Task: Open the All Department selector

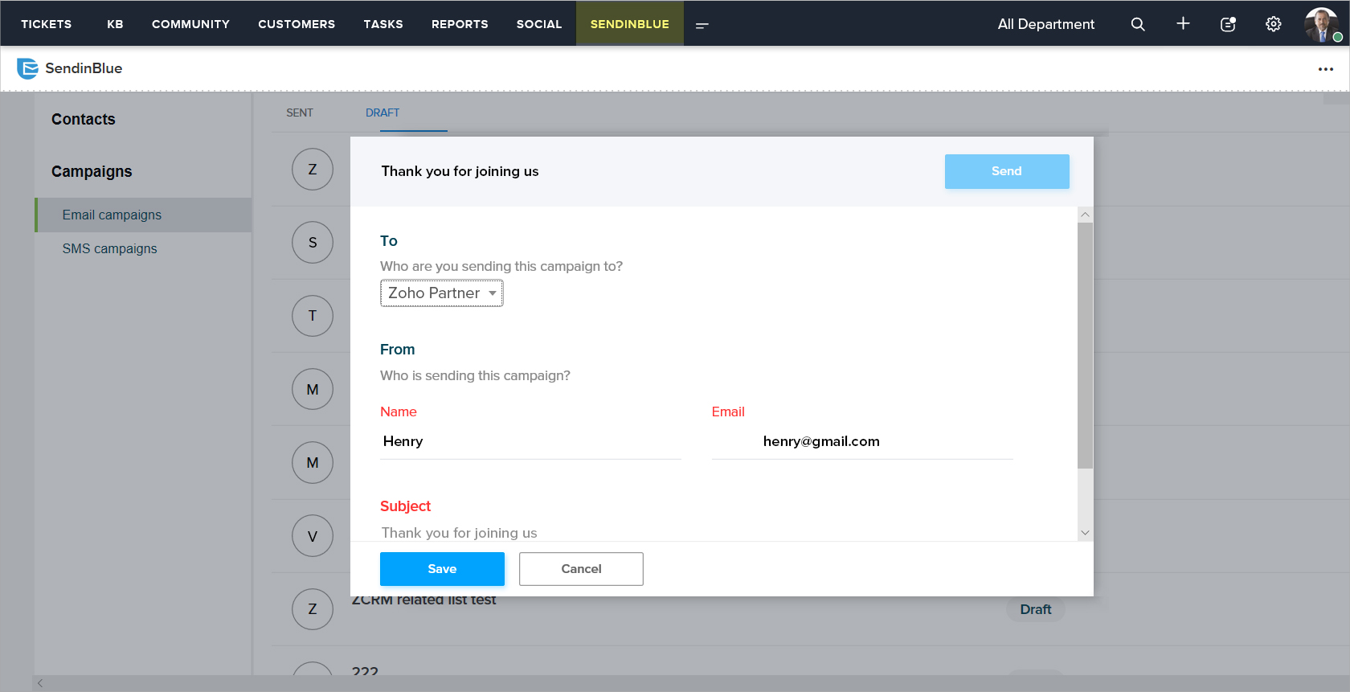Action: tap(1045, 24)
